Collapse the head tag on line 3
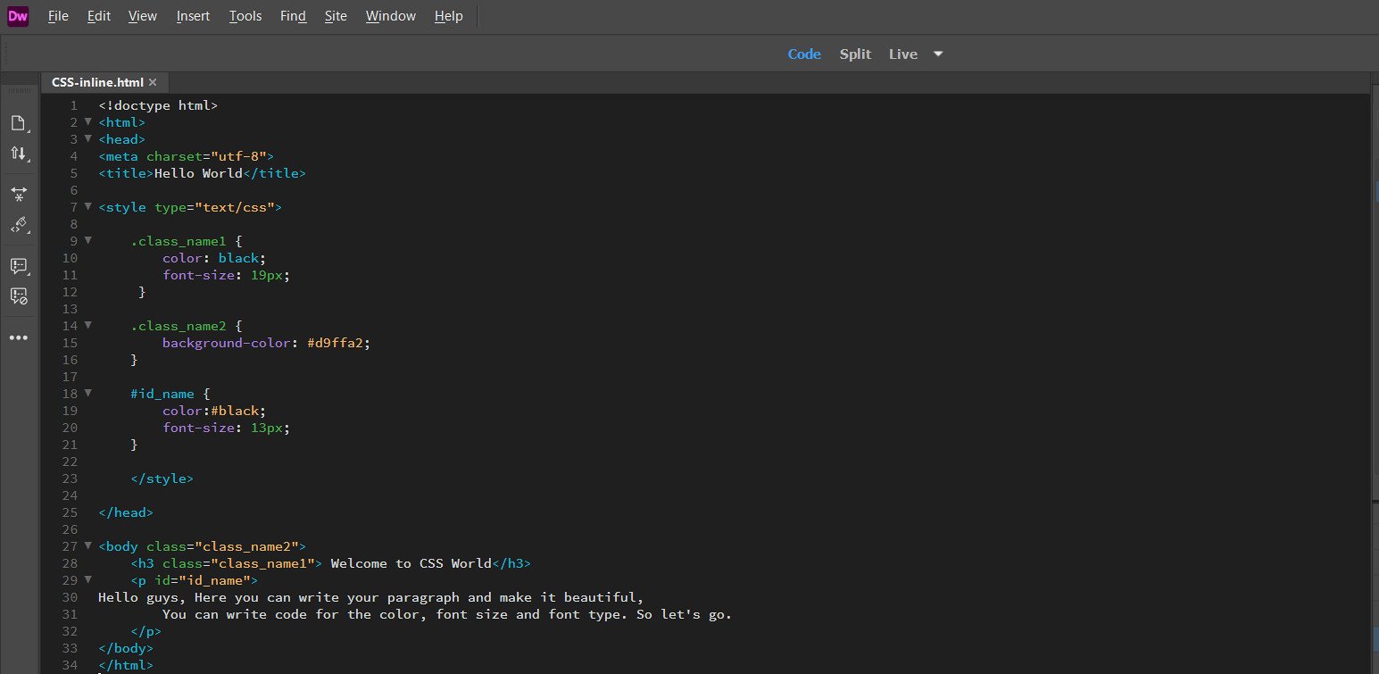This screenshot has height=674, width=1379. point(88,138)
